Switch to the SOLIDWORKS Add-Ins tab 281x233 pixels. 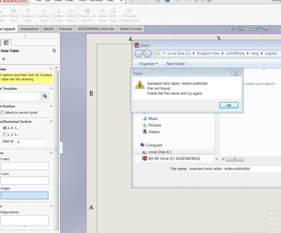pos(96,29)
